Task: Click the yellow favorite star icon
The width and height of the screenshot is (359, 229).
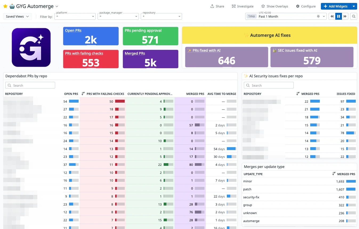Action: tap(5, 6)
